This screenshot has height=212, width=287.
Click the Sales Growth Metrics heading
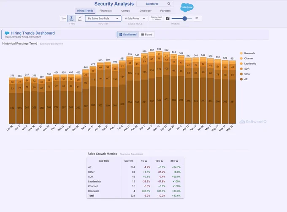[102, 154]
